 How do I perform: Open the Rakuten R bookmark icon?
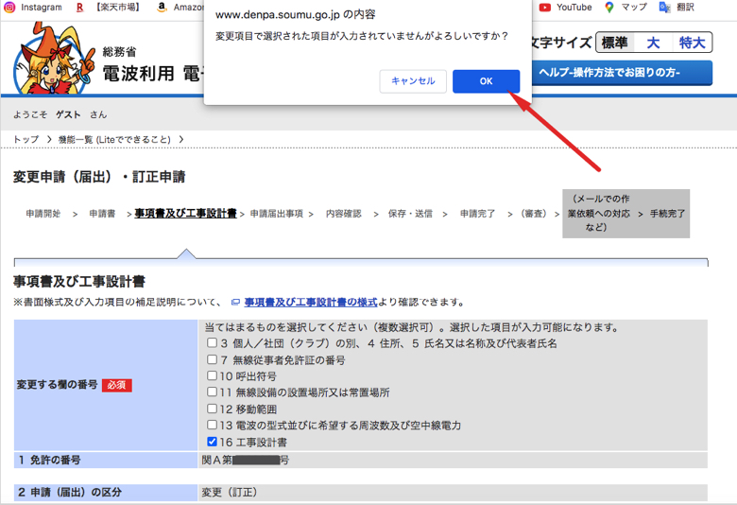[80, 7]
